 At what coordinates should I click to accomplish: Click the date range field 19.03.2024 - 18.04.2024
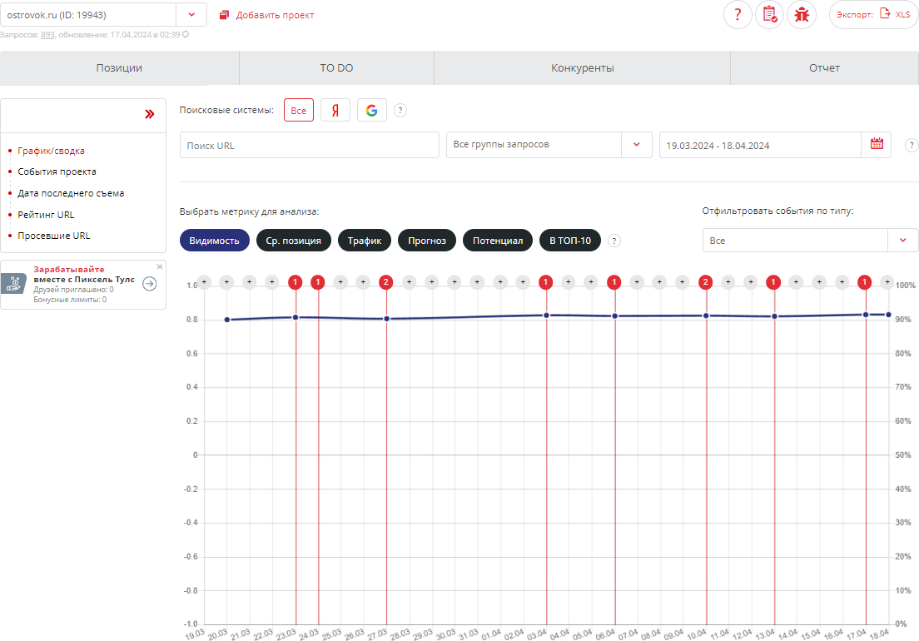pyautogui.click(x=760, y=146)
